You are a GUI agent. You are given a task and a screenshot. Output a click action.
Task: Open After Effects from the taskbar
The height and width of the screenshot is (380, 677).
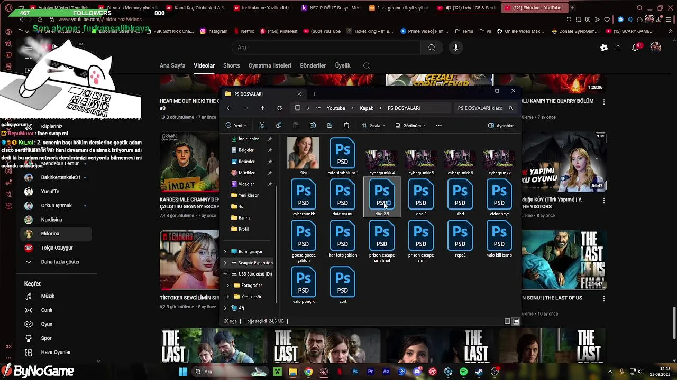[x=386, y=372]
